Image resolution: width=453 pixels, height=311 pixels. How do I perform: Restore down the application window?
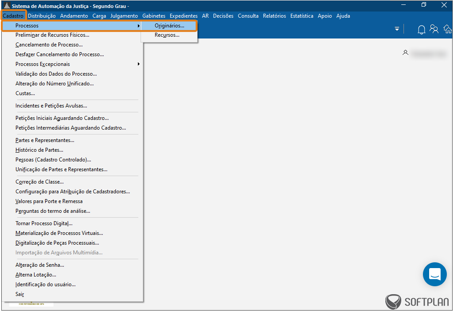click(424, 5)
